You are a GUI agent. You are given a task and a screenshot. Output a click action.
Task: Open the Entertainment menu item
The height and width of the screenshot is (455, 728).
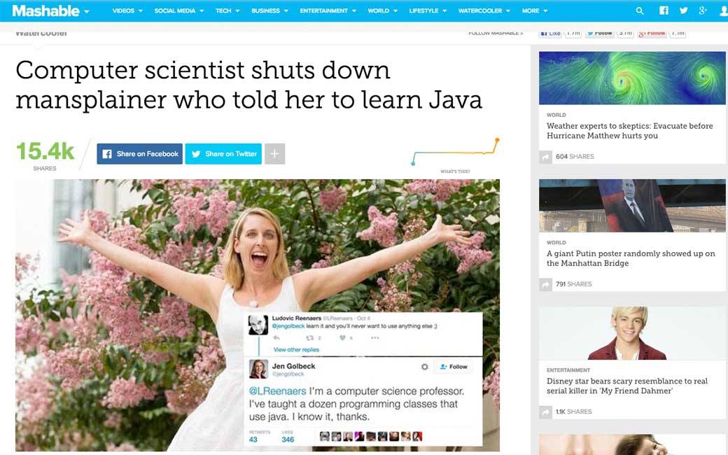tap(328, 10)
